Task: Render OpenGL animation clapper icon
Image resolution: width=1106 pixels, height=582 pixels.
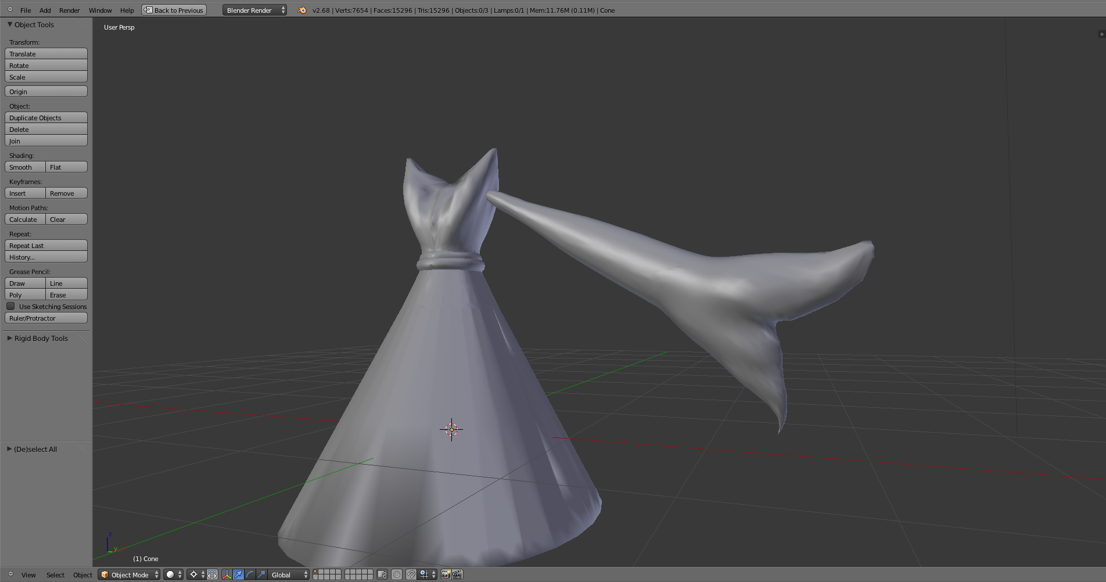Action: tap(457, 574)
